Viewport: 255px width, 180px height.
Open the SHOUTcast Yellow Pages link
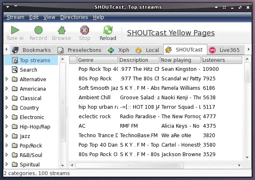pos(171,33)
